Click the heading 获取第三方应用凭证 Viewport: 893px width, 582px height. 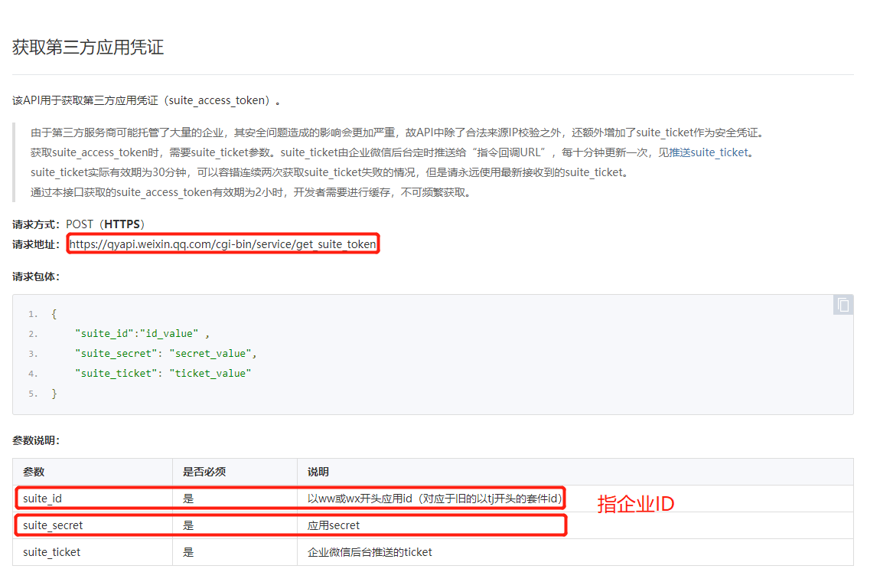pos(88,47)
